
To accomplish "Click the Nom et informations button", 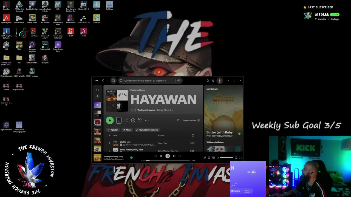I will (147, 130).
